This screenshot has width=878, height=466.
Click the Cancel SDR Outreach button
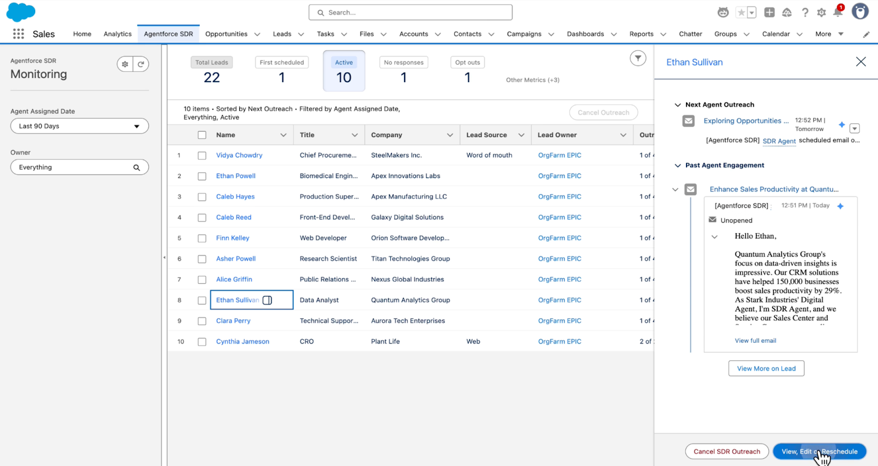tap(727, 451)
